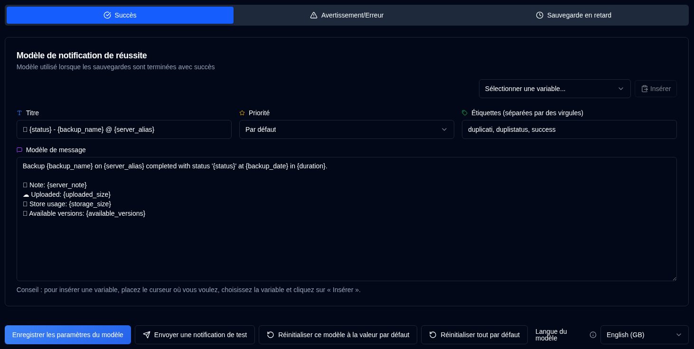The image size is (694, 349).
Task: Click the line 'Available versions: {available_versions}'
Action: (84, 213)
